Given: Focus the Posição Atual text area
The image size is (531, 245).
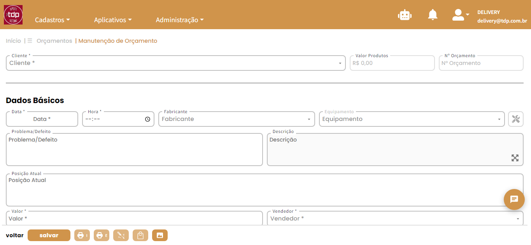Looking at the screenshot, I should coord(265,190).
